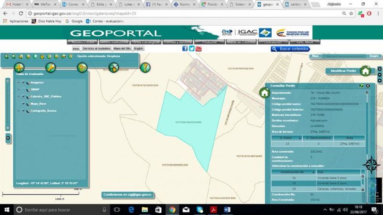Switch to the geoportal browser tab

point(268,4)
